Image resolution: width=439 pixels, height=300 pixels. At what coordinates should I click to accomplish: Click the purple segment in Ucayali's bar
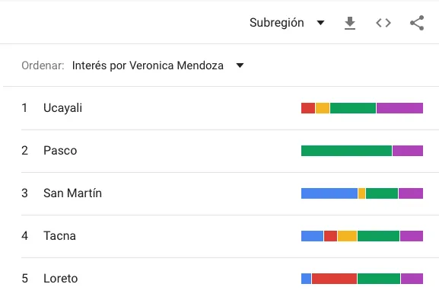pyautogui.click(x=399, y=108)
